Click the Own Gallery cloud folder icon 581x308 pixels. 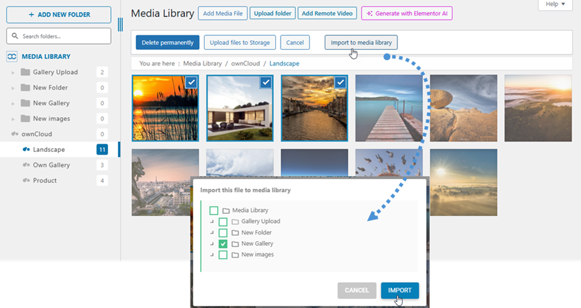coord(26,165)
